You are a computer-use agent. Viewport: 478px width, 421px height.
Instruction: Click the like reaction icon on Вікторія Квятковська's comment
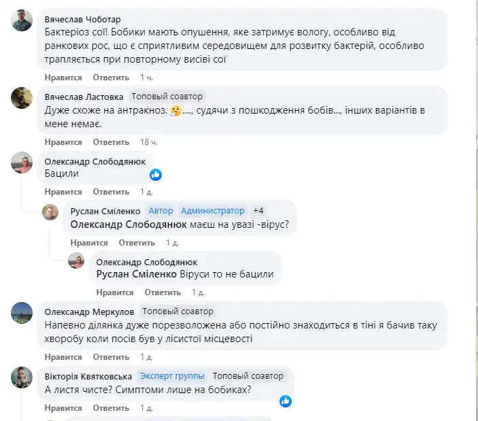coord(286,401)
